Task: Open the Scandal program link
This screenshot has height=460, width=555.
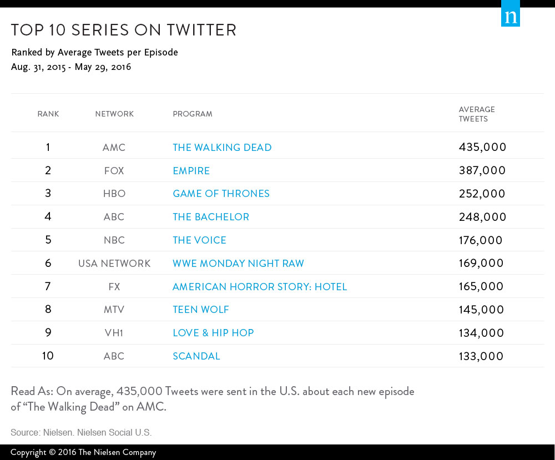Action: tap(196, 356)
